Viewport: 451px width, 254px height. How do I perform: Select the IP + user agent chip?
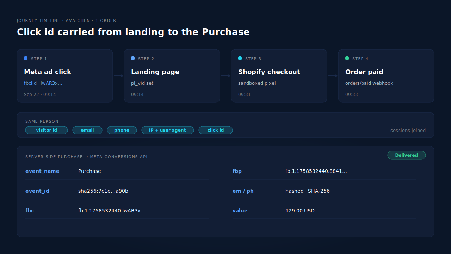168,130
